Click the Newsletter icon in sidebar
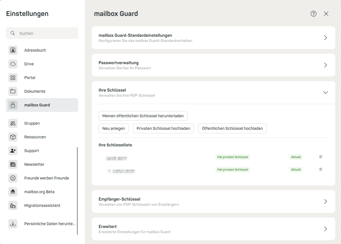Screen dimensions: 341x244 tap(13, 164)
